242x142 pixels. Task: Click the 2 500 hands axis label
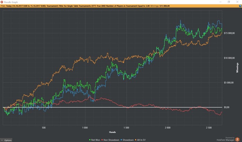point(209,128)
